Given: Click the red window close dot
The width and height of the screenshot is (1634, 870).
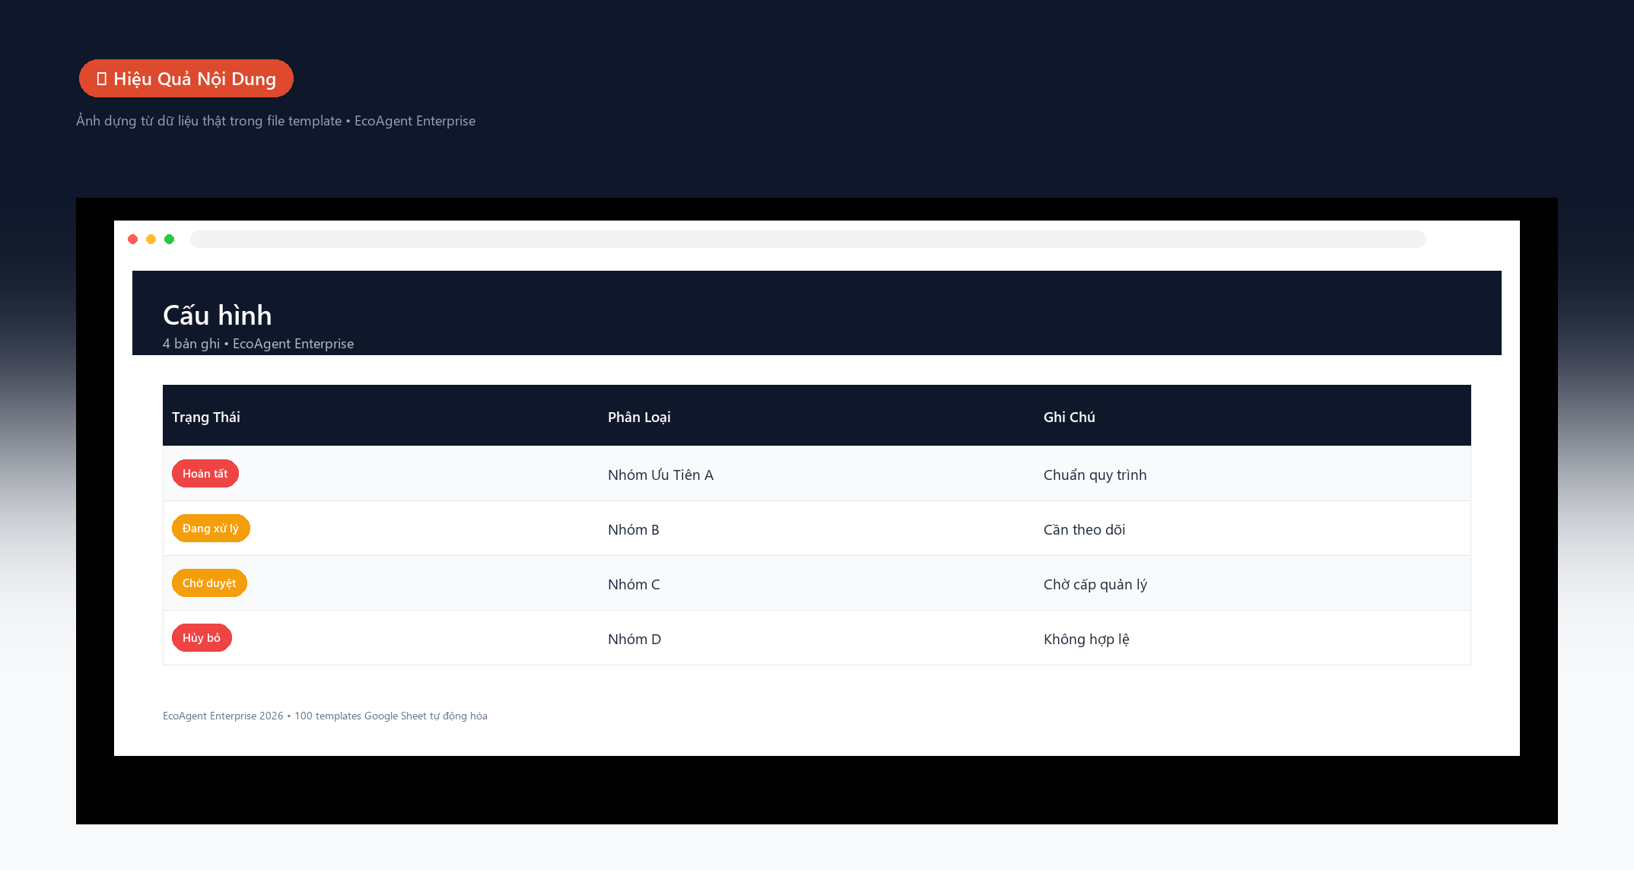Looking at the screenshot, I should pyautogui.click(x=133, y=239).
